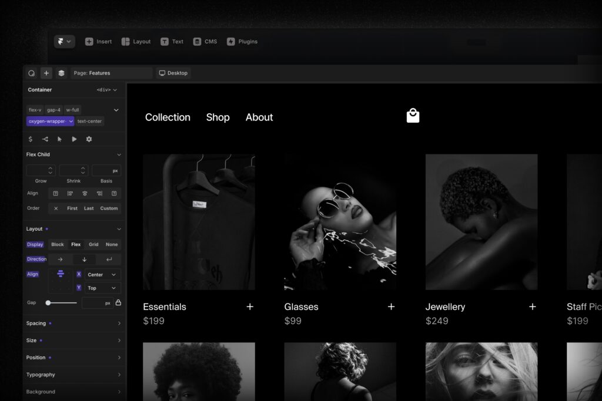Open the gear settings icon
Image resolution: width=602 pixels, height=401 pixels.
(x=89, y=139)
